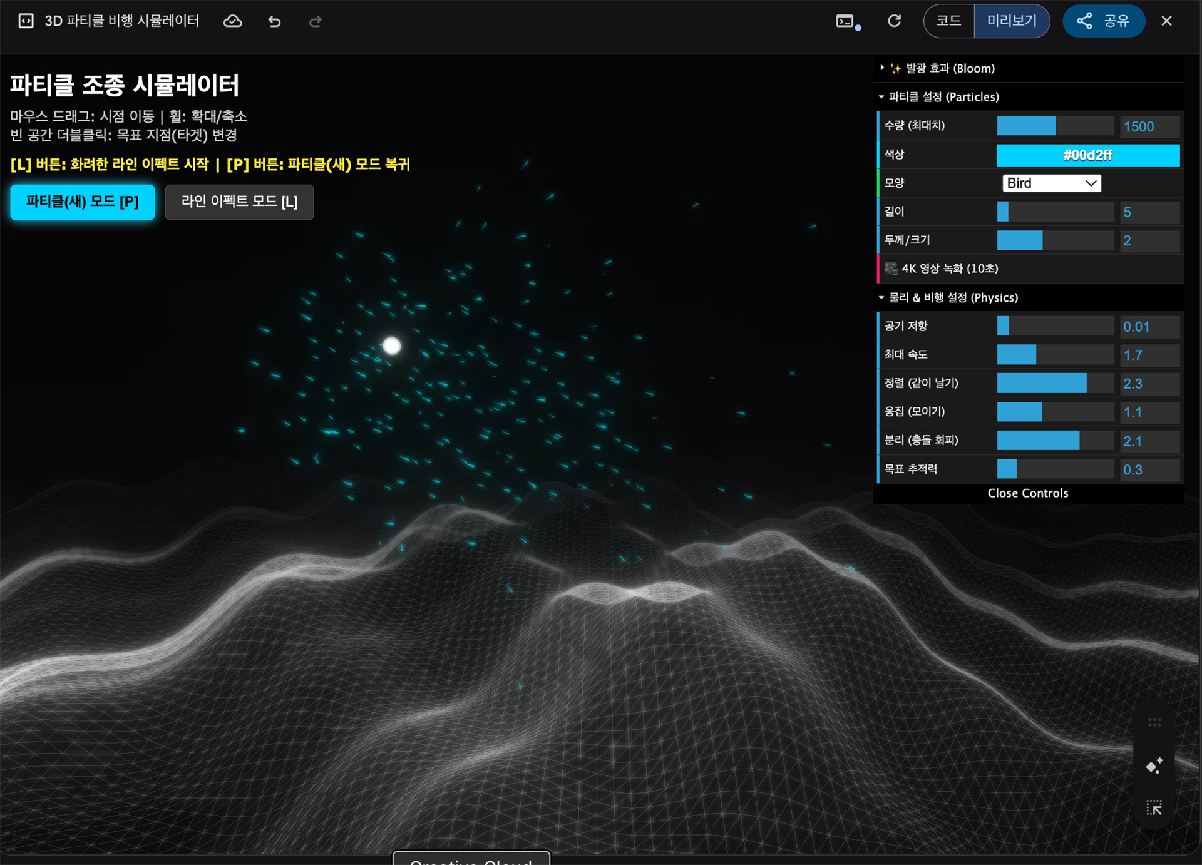Collapse the 파티클 설정 (Particles) section
The image size is (1202, 865).
[943, 97]
